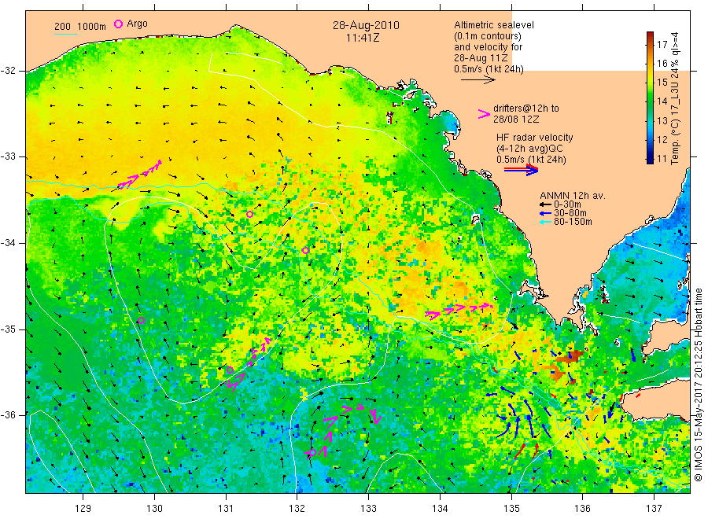Click the date label 28-Aug-2010
This screenshot has height=519, width=708.
coord(366,25)
